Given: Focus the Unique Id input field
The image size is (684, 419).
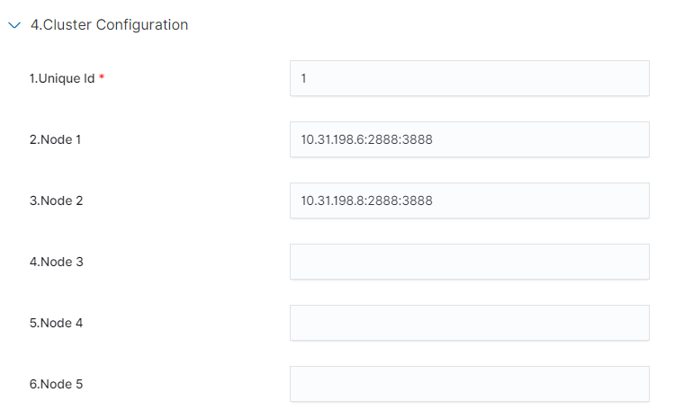Looking at the screenshot, I should (x=469, y=78).
